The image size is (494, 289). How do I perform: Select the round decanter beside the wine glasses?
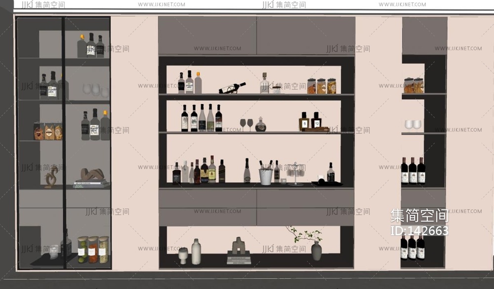pos(261,125)
